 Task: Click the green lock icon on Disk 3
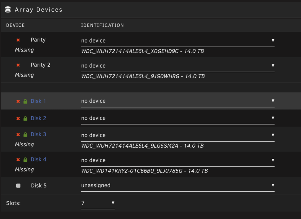[25, 134]
